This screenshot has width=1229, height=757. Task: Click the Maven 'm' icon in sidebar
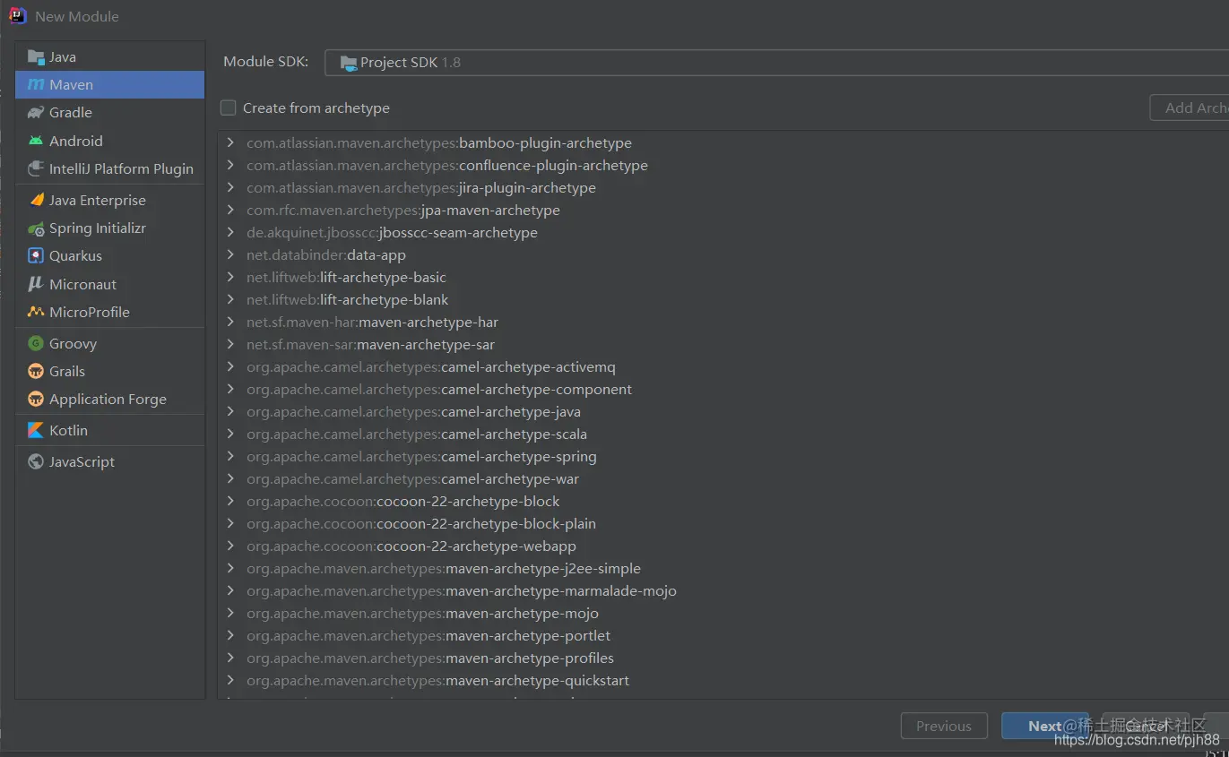pyautogui.click(x=36, y=85)
